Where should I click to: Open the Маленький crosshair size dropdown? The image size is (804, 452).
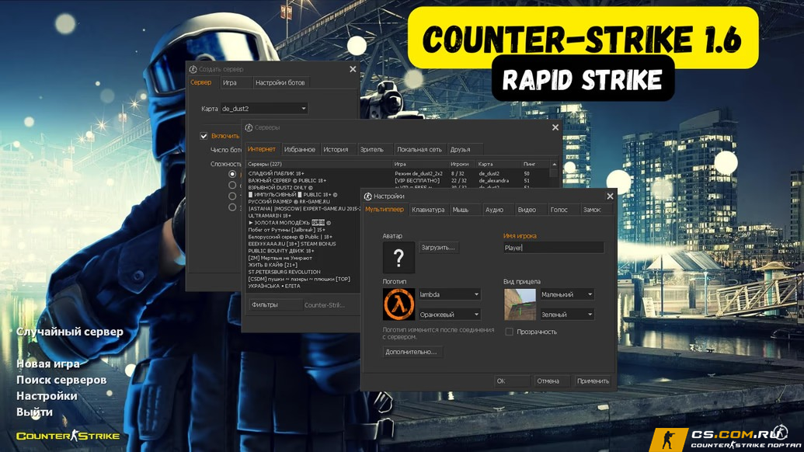click(x=567, y=294)
